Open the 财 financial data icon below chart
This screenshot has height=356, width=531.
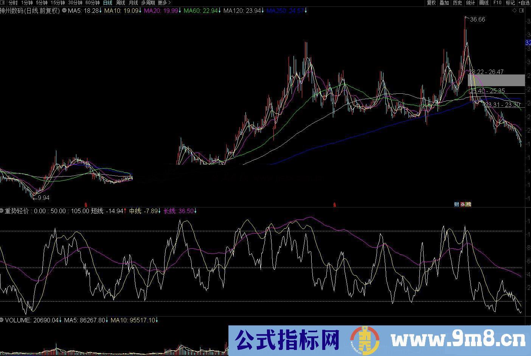[x=456, y=204]
